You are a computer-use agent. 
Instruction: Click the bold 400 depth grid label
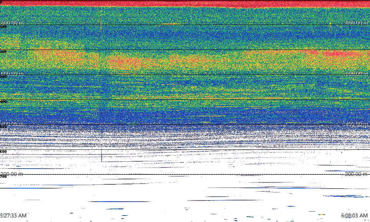[x=3, y=101]
